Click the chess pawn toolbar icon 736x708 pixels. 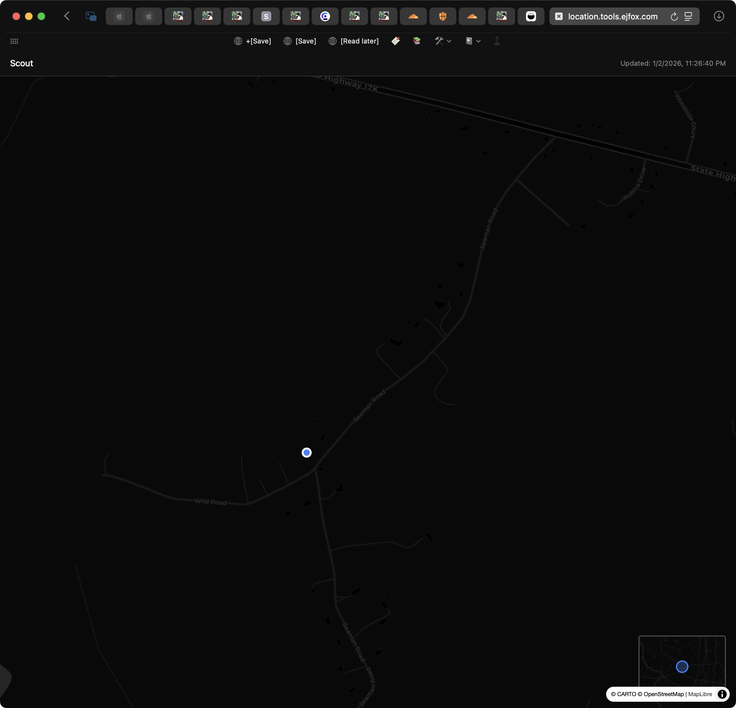pos(496,41)
